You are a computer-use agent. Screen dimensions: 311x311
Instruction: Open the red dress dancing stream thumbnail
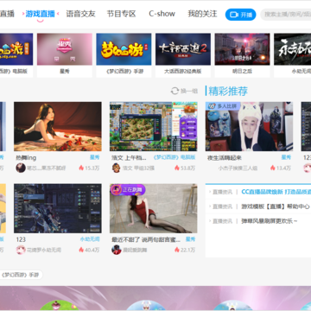coord(153,208)
